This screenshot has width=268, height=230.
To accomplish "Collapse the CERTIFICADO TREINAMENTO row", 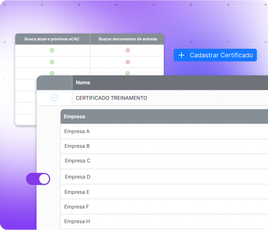I will pos(54,98).
